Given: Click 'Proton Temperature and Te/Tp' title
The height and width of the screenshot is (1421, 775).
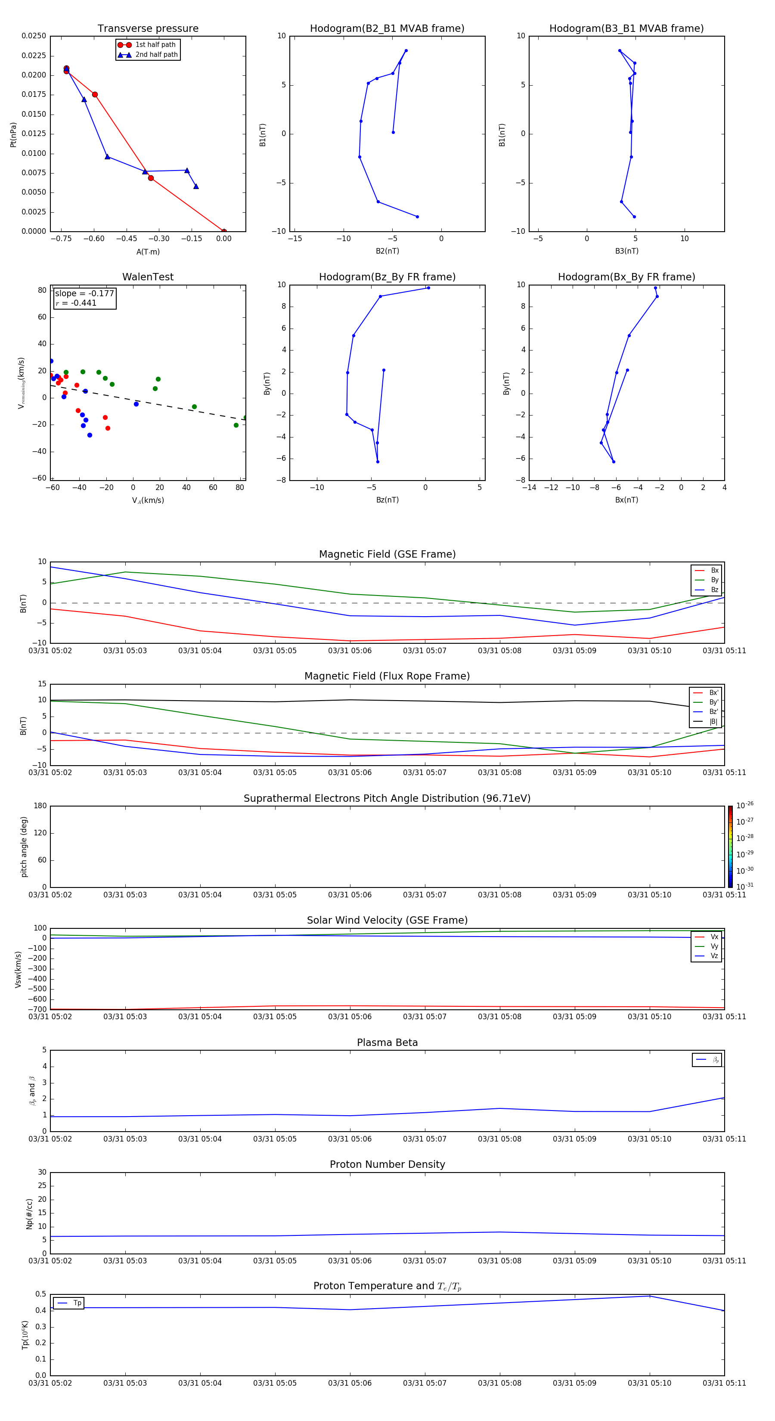Looking at the screenshot, I should coord(387,1286).
